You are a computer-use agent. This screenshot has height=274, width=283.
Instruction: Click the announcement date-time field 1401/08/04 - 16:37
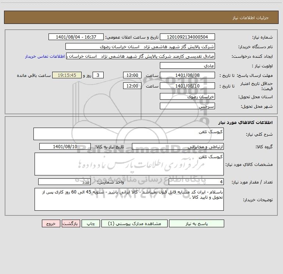tap(76, 37)
